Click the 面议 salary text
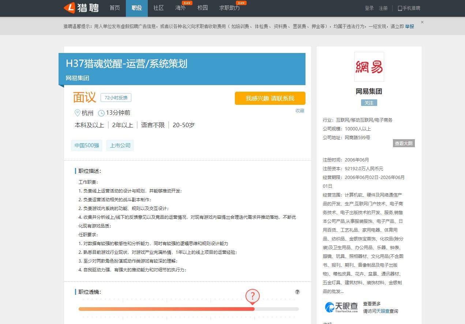Screen dimensions: 465x324 [85, 98]
